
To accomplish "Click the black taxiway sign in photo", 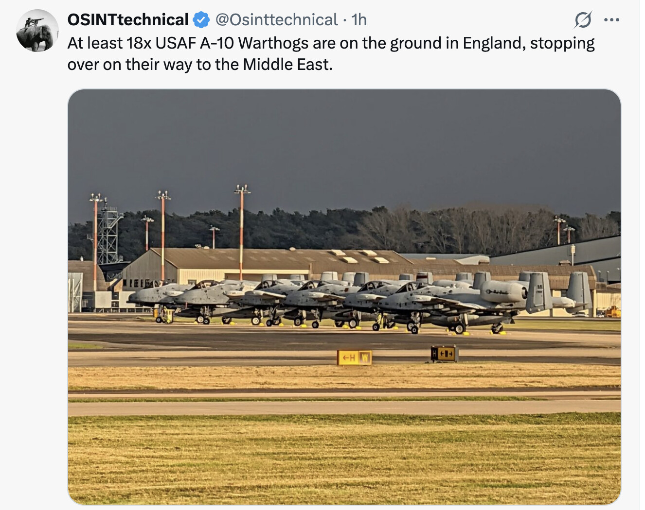I will click(x=444, y=354).
